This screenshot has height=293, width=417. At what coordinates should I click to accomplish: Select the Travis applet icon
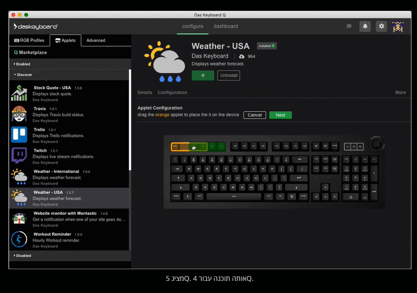tap(19, 114)
